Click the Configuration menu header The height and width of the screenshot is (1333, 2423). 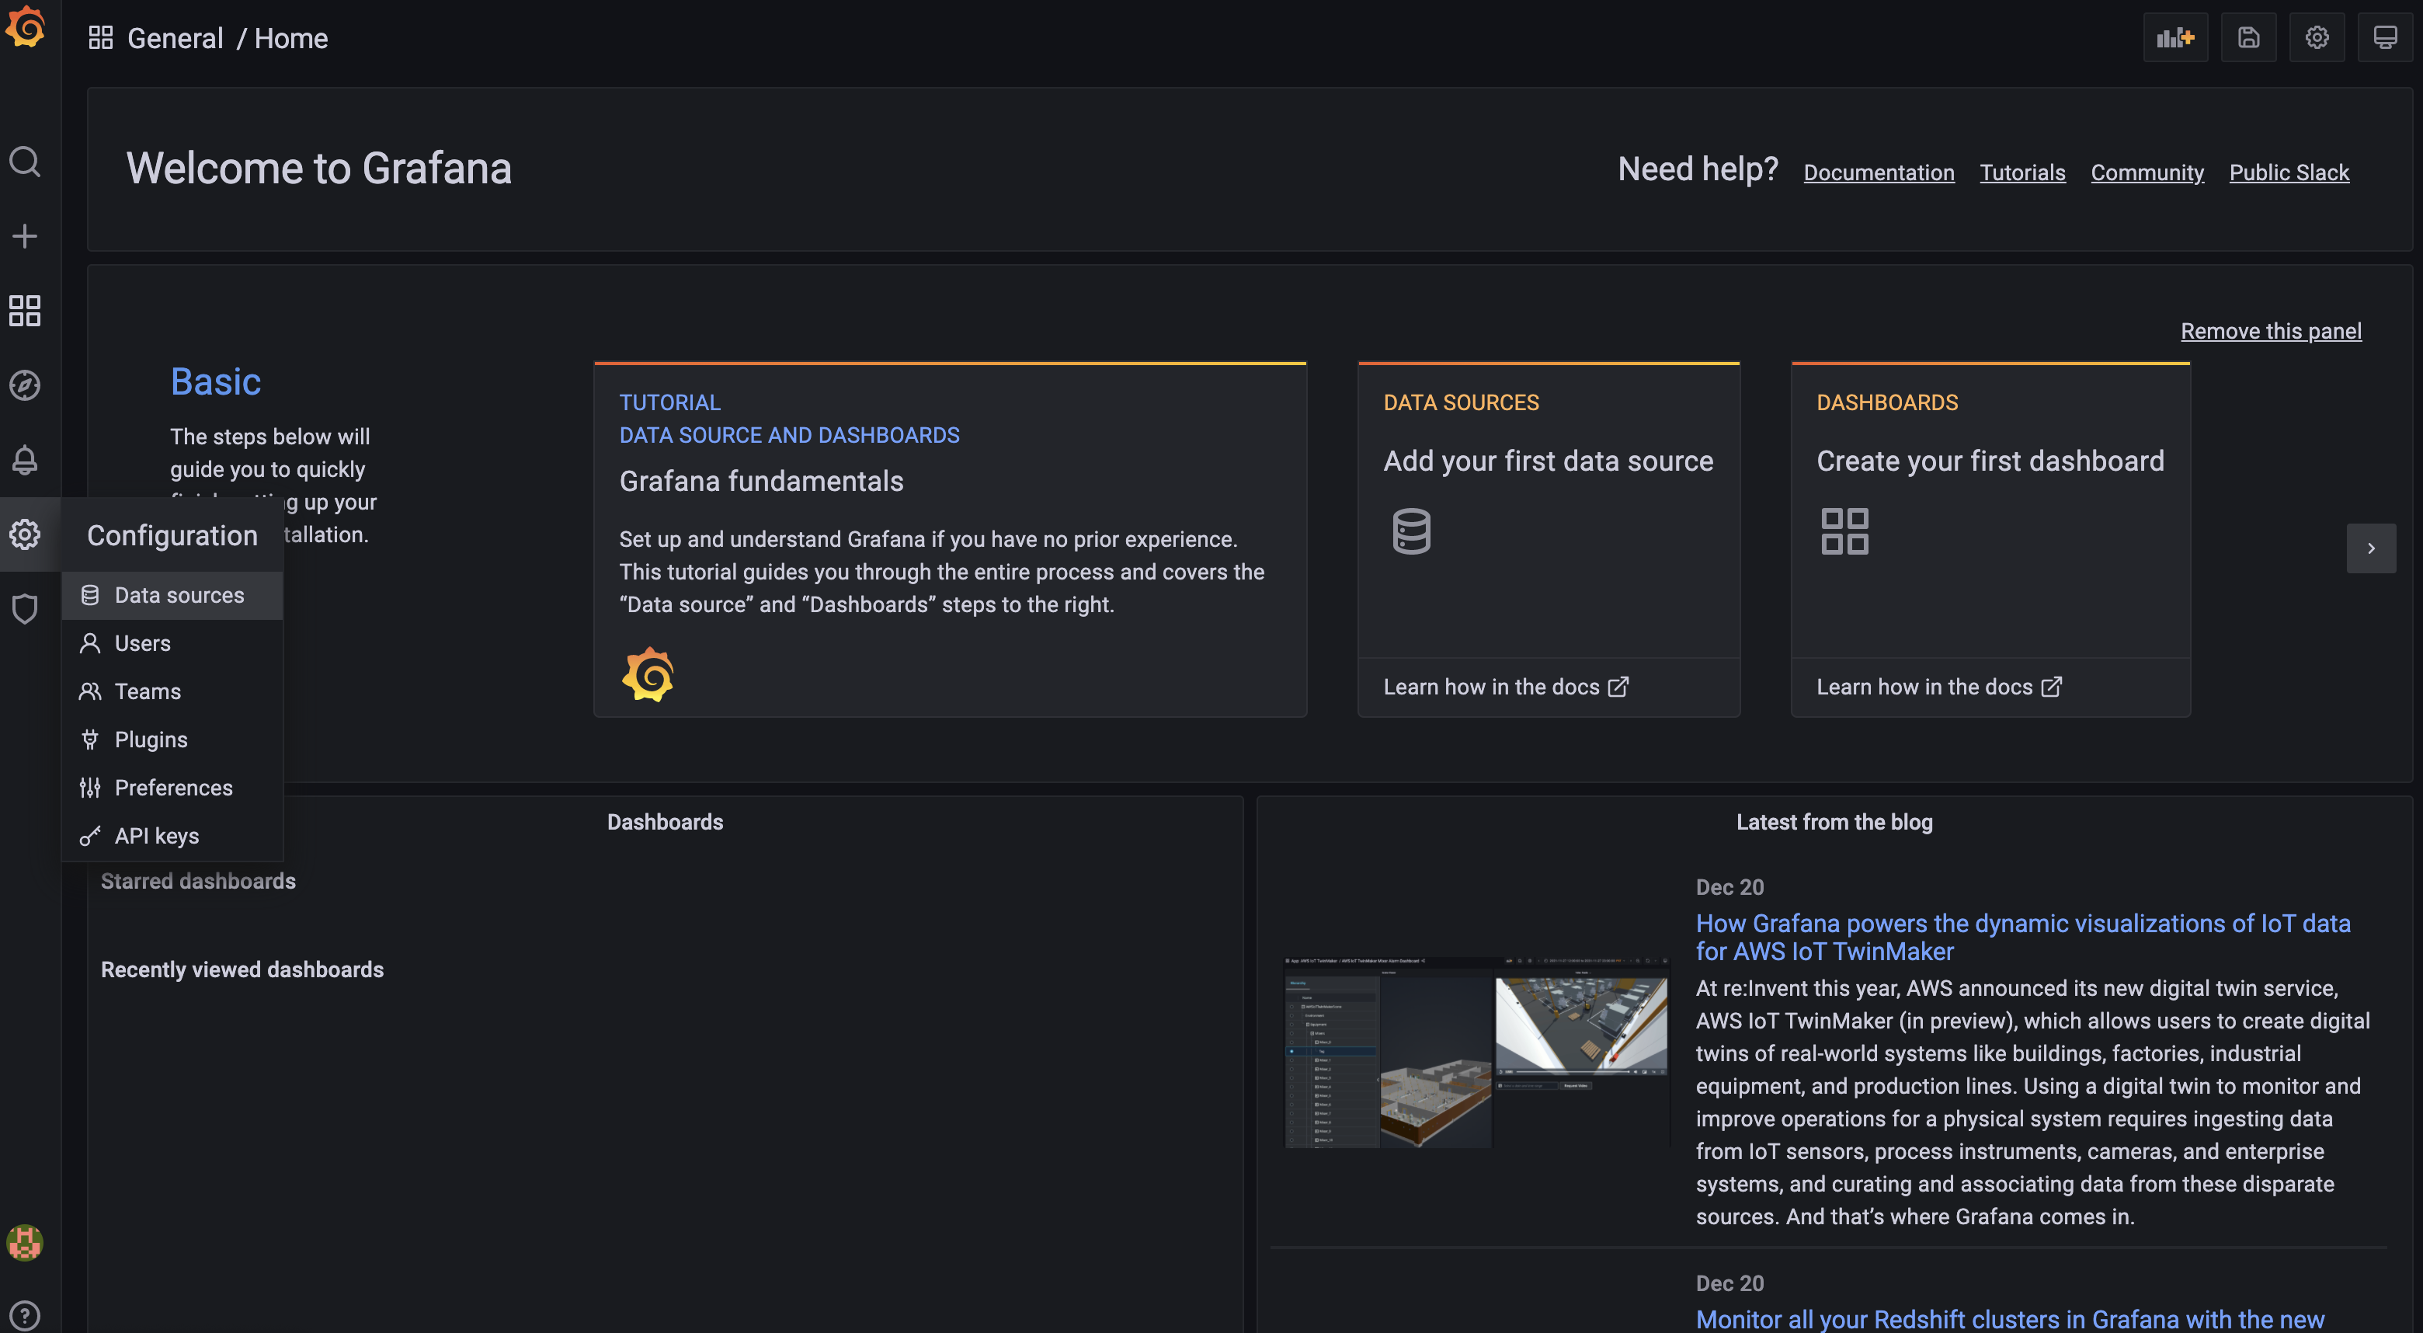pos(172,535)
